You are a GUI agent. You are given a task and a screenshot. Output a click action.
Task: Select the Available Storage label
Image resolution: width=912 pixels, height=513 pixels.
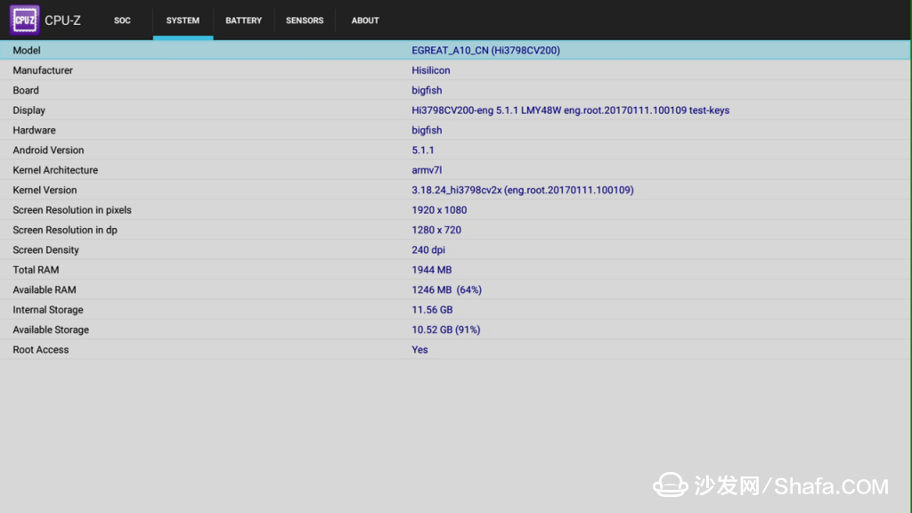click(51, 330)
